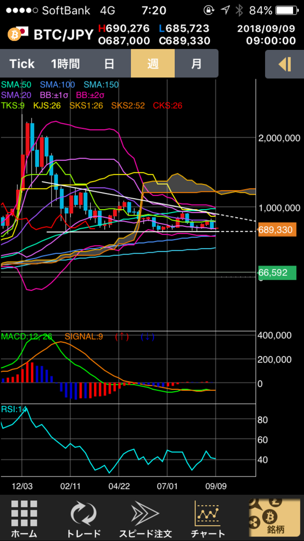Tap the Bluetooth status icon
The height and width of the screenshot is (541, 304).
point(239,11)
